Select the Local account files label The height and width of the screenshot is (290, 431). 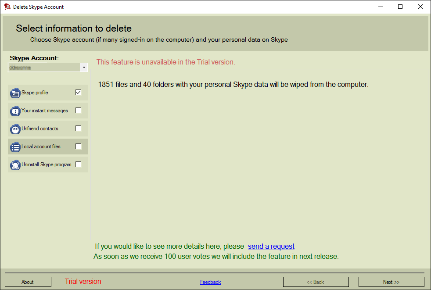[41, 147]
